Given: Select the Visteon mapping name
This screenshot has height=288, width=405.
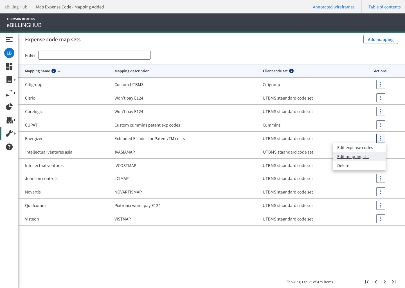Looking at the screenshot, I should [32, 219].
